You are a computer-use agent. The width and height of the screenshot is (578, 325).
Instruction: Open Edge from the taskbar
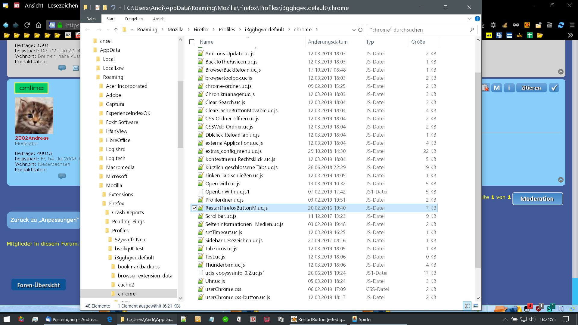point(110,319)
